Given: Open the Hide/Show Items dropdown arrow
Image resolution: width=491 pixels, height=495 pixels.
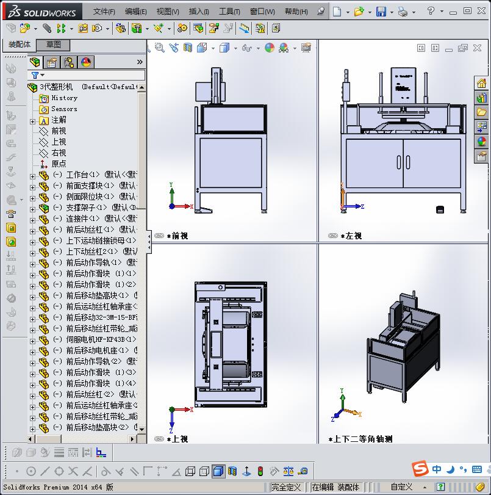Looking at the screenshot, I should 258,48.
